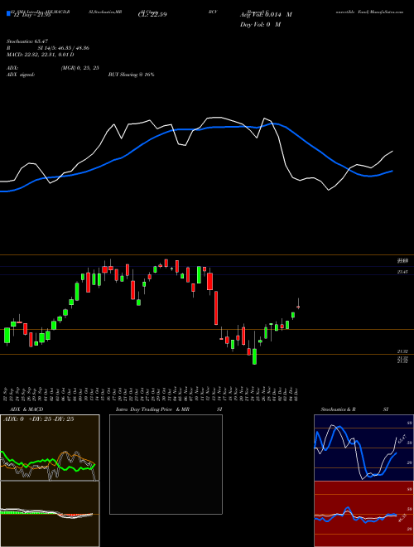414x547 pixels.
Task: Click the 'BUY Slowing @ 16%' signal text
Action: 131,75
